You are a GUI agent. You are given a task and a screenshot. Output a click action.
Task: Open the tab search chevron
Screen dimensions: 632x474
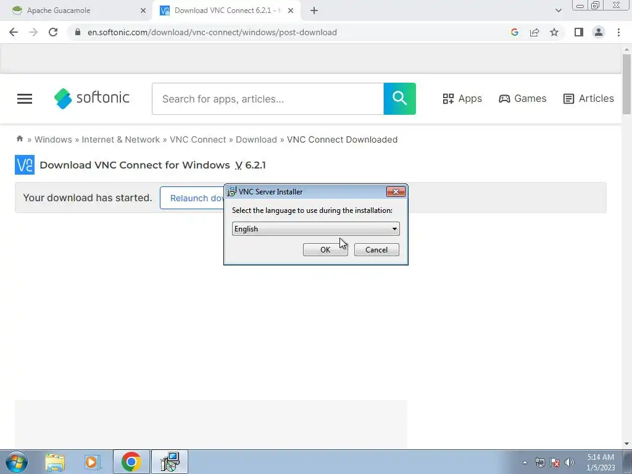(x=558, y=10)
